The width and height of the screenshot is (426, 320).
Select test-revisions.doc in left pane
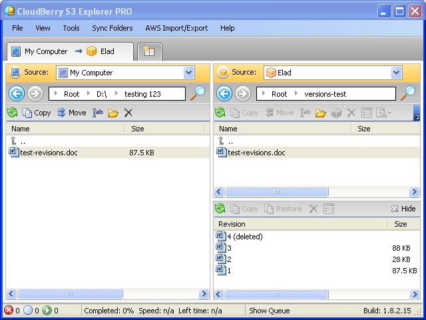108,153
